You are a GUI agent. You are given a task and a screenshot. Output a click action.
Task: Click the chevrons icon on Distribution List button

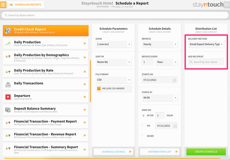coord(176,152)
